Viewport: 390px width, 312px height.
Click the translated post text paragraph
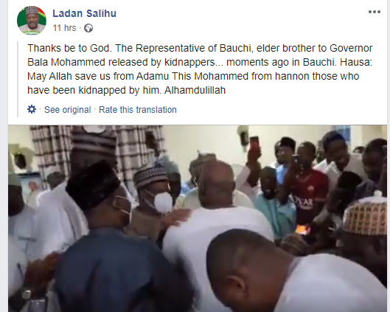click(x=200, y=69)
